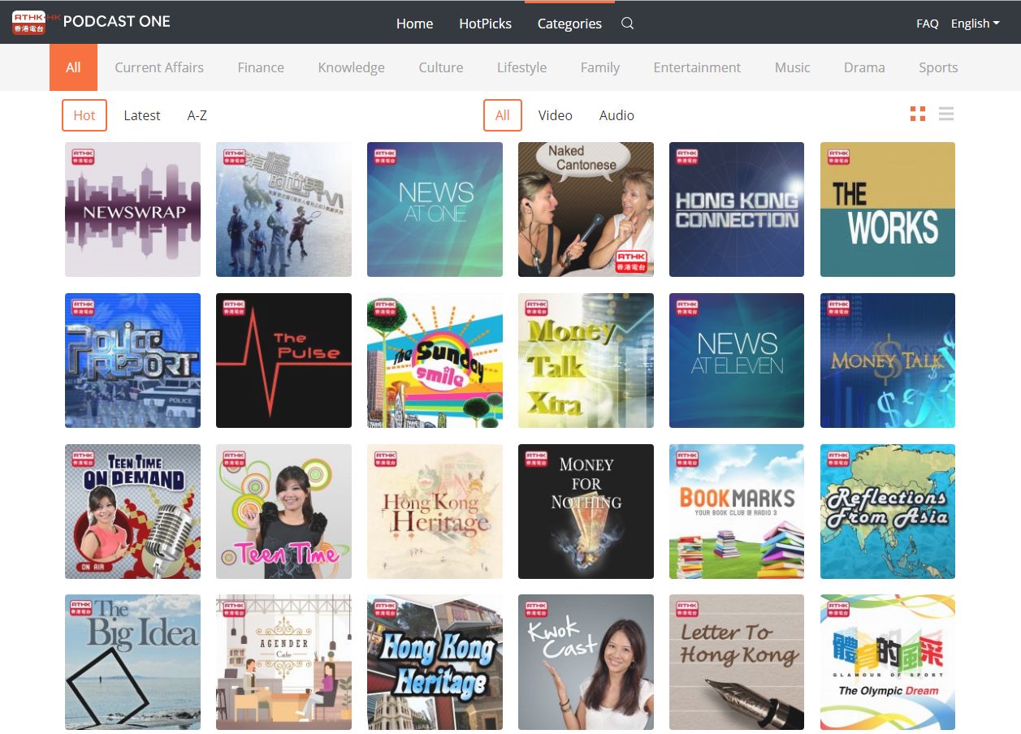1021x734 pixels.
Task: Select the Finance category tab
Action: pos(261,67)
